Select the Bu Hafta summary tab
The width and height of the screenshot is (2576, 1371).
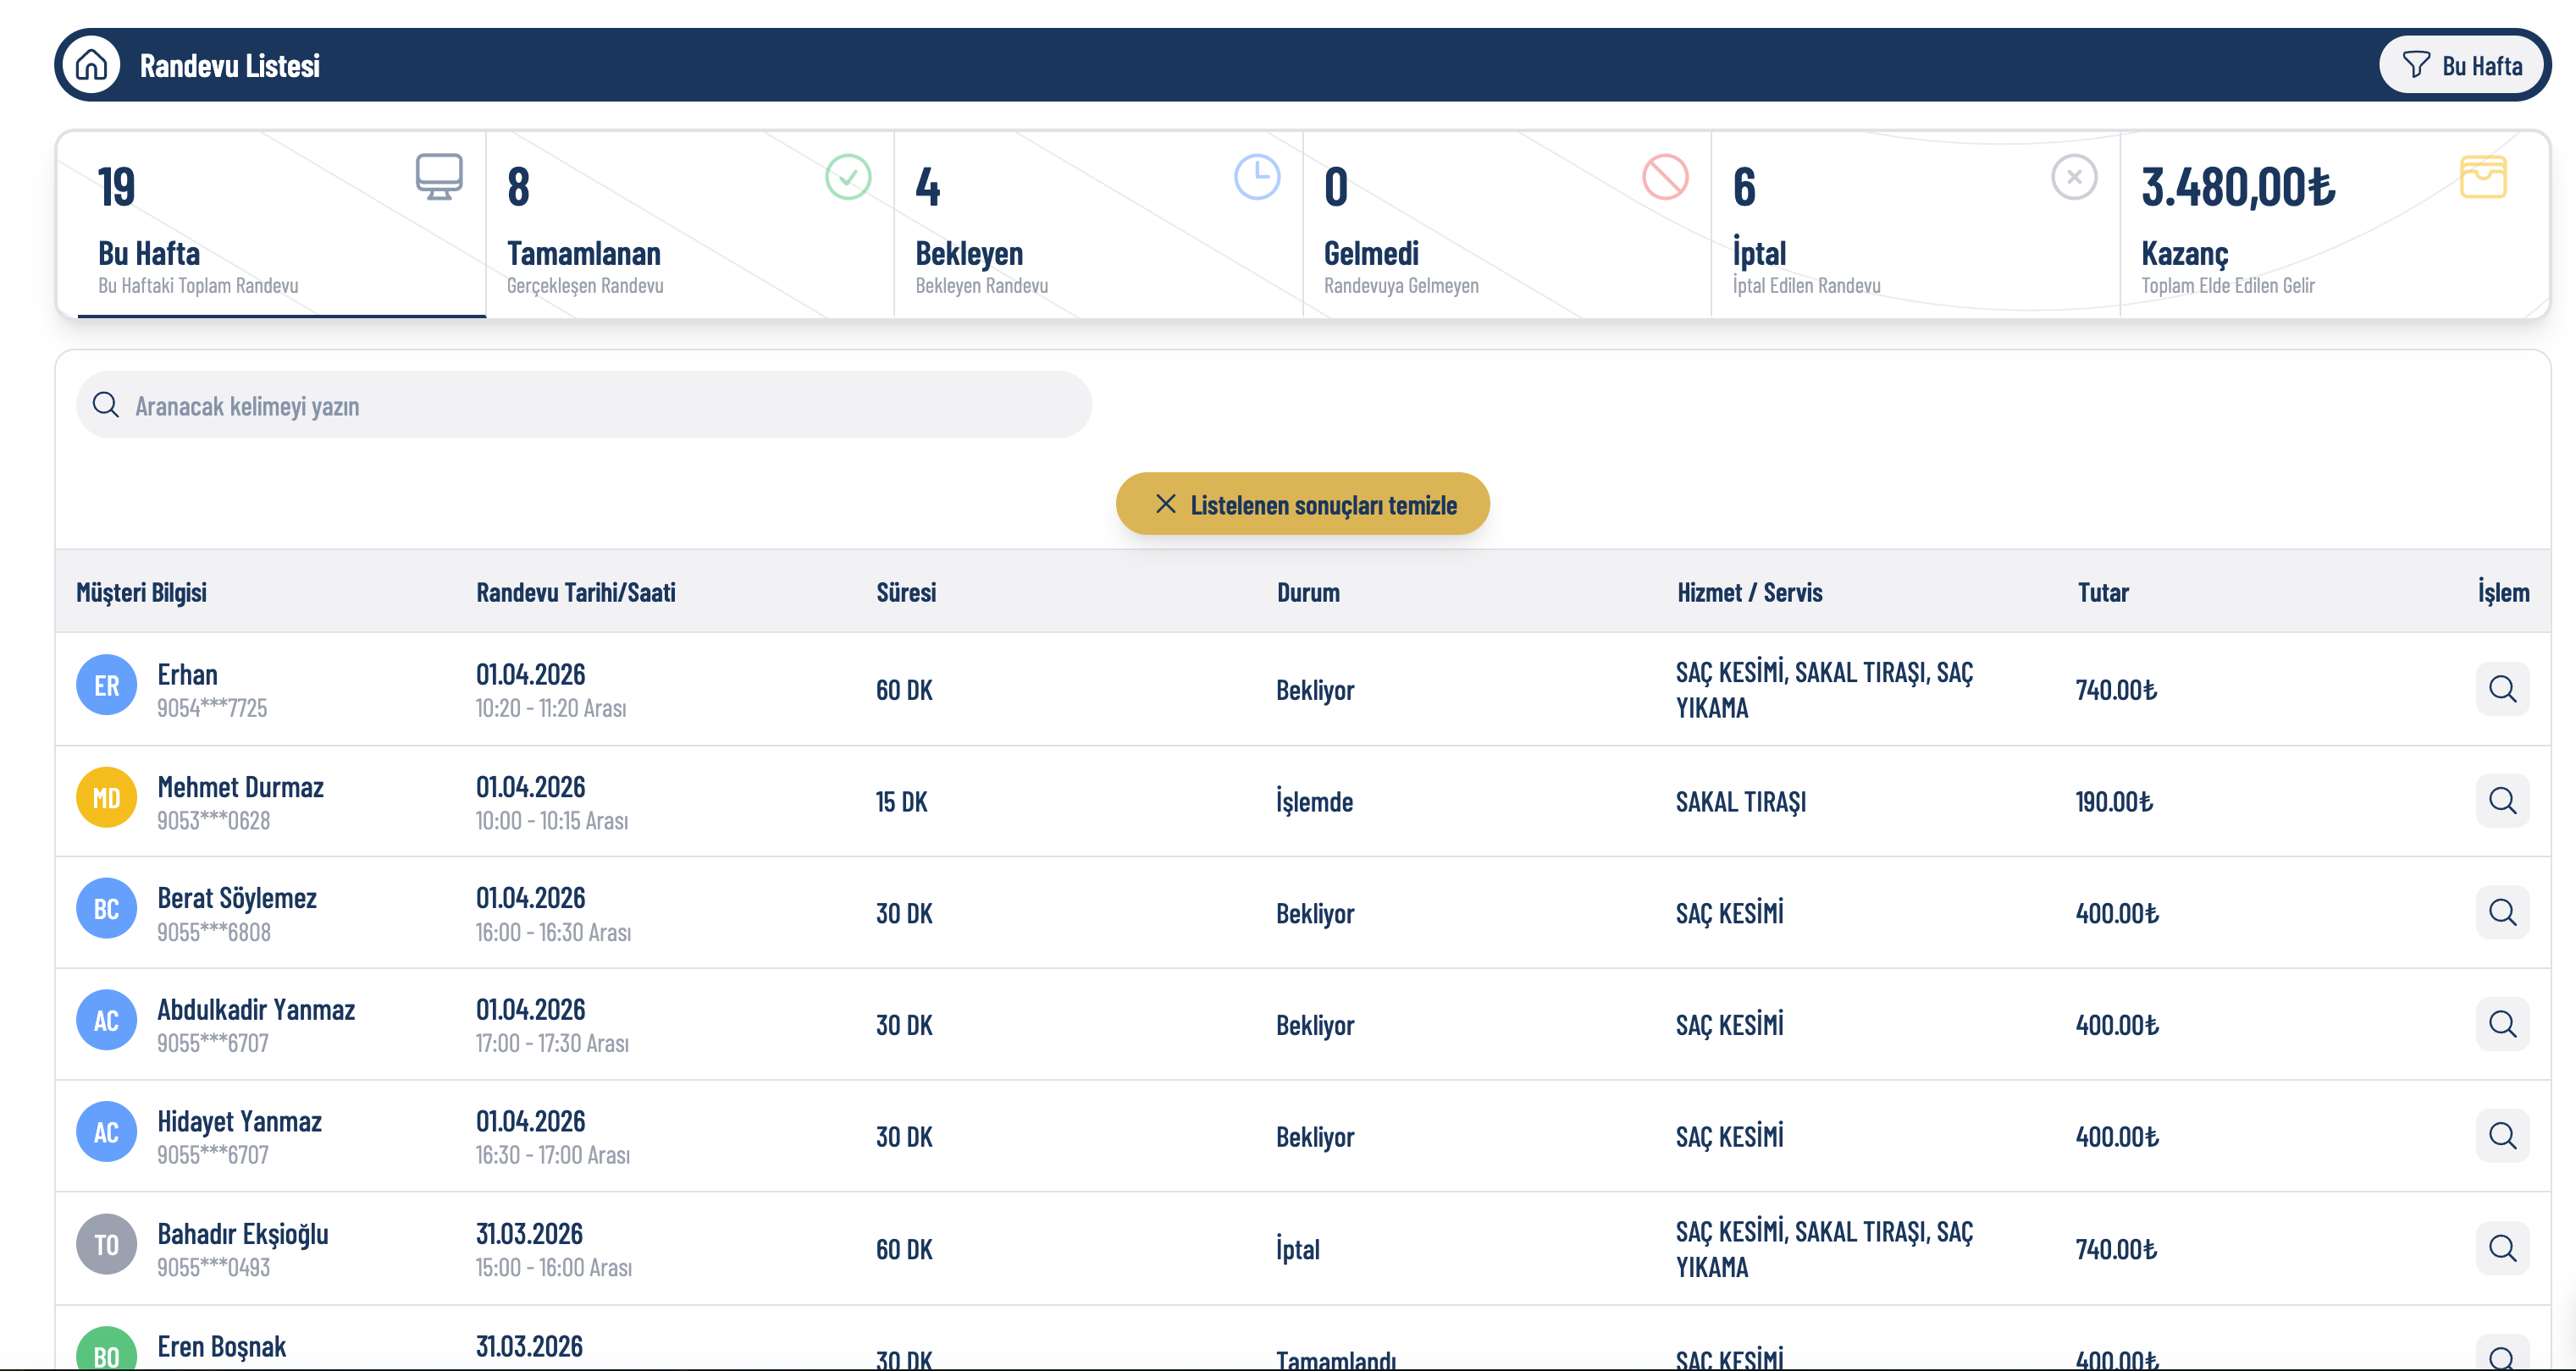(271, 225)
